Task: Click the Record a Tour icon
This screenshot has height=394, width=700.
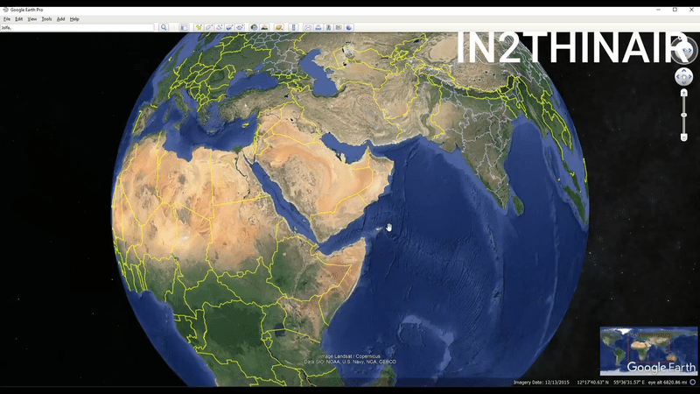Action: pyautogui.click(x=240, y=27)
